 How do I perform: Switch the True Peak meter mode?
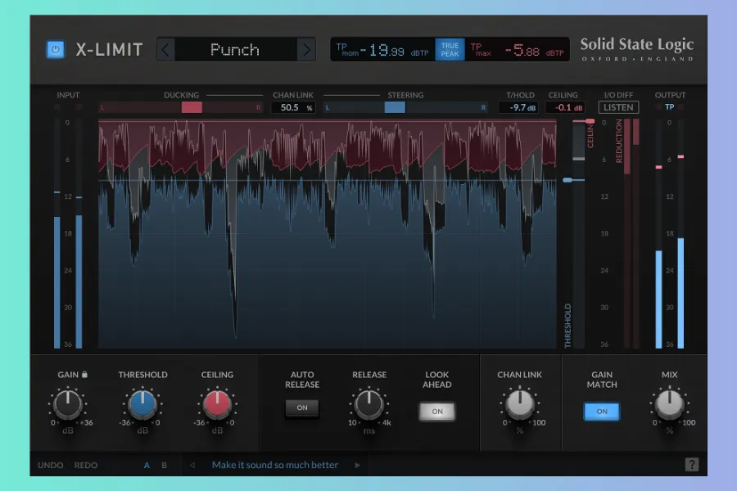(450, 50)
